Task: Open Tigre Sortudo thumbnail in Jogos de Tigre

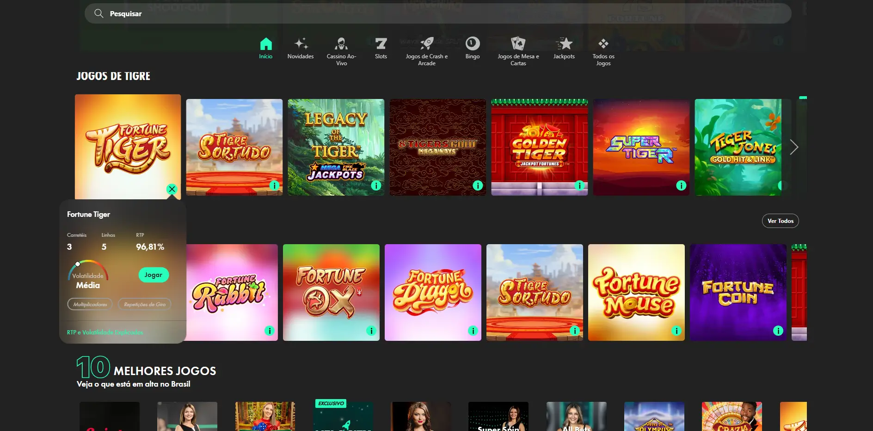Action: [x=234, y=147]
